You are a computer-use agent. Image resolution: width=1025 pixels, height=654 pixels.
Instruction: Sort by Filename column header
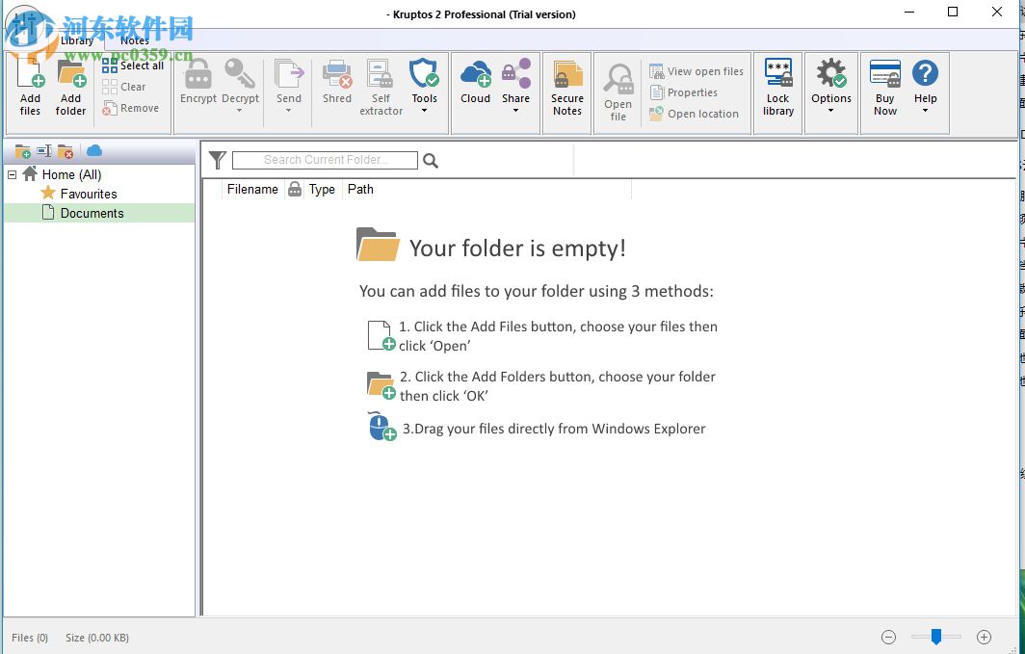coord(252,190)
